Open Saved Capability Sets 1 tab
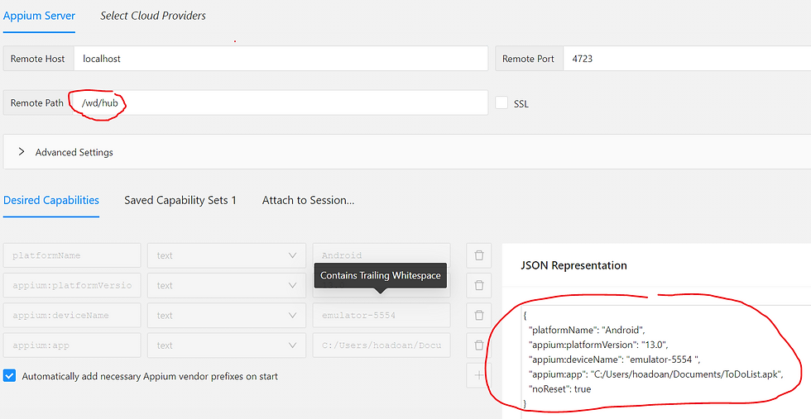The image size is (811, 419). (x=180, y=201)
